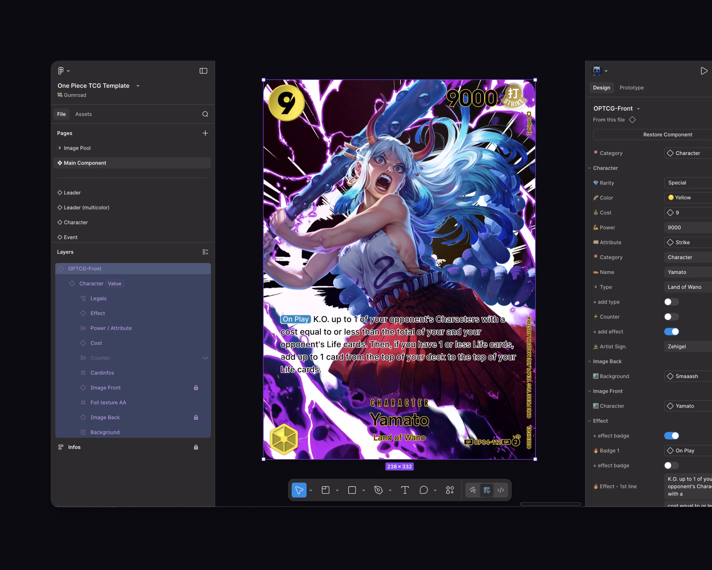This screenshot has width=712, height=570.
Task: Collapse the Image Back section
Action: click(x=589, y=361)
